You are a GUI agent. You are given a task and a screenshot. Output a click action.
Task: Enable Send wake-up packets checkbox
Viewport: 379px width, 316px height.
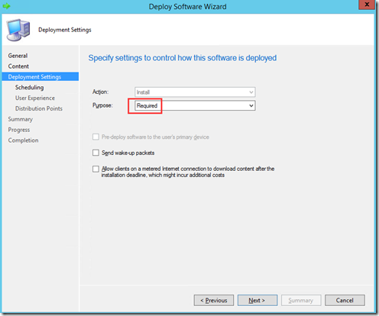point(96,153)
